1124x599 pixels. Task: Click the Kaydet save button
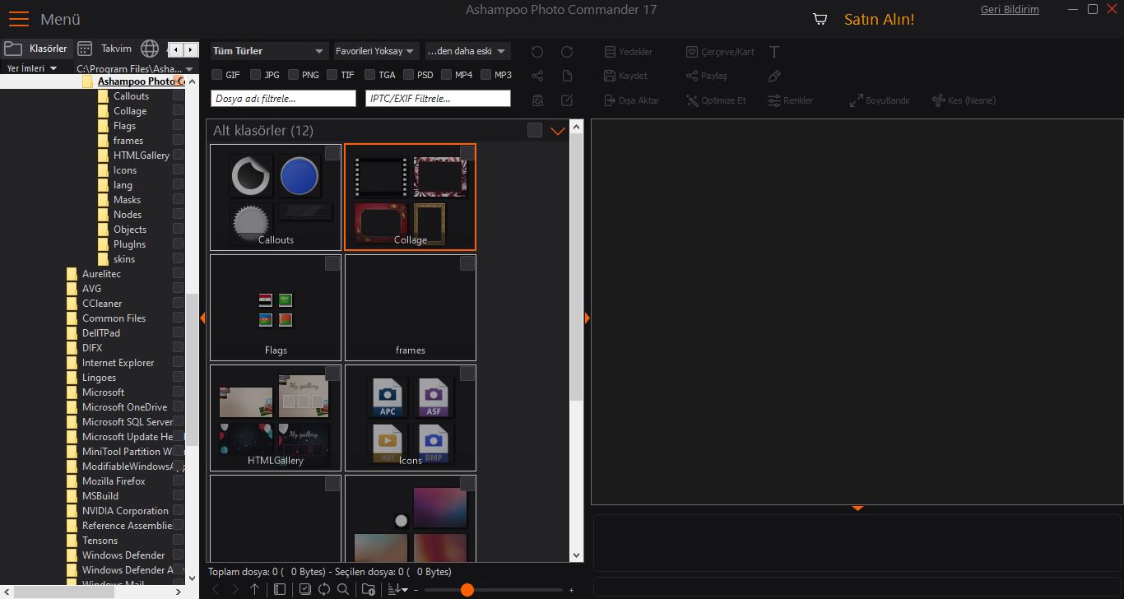626,76
